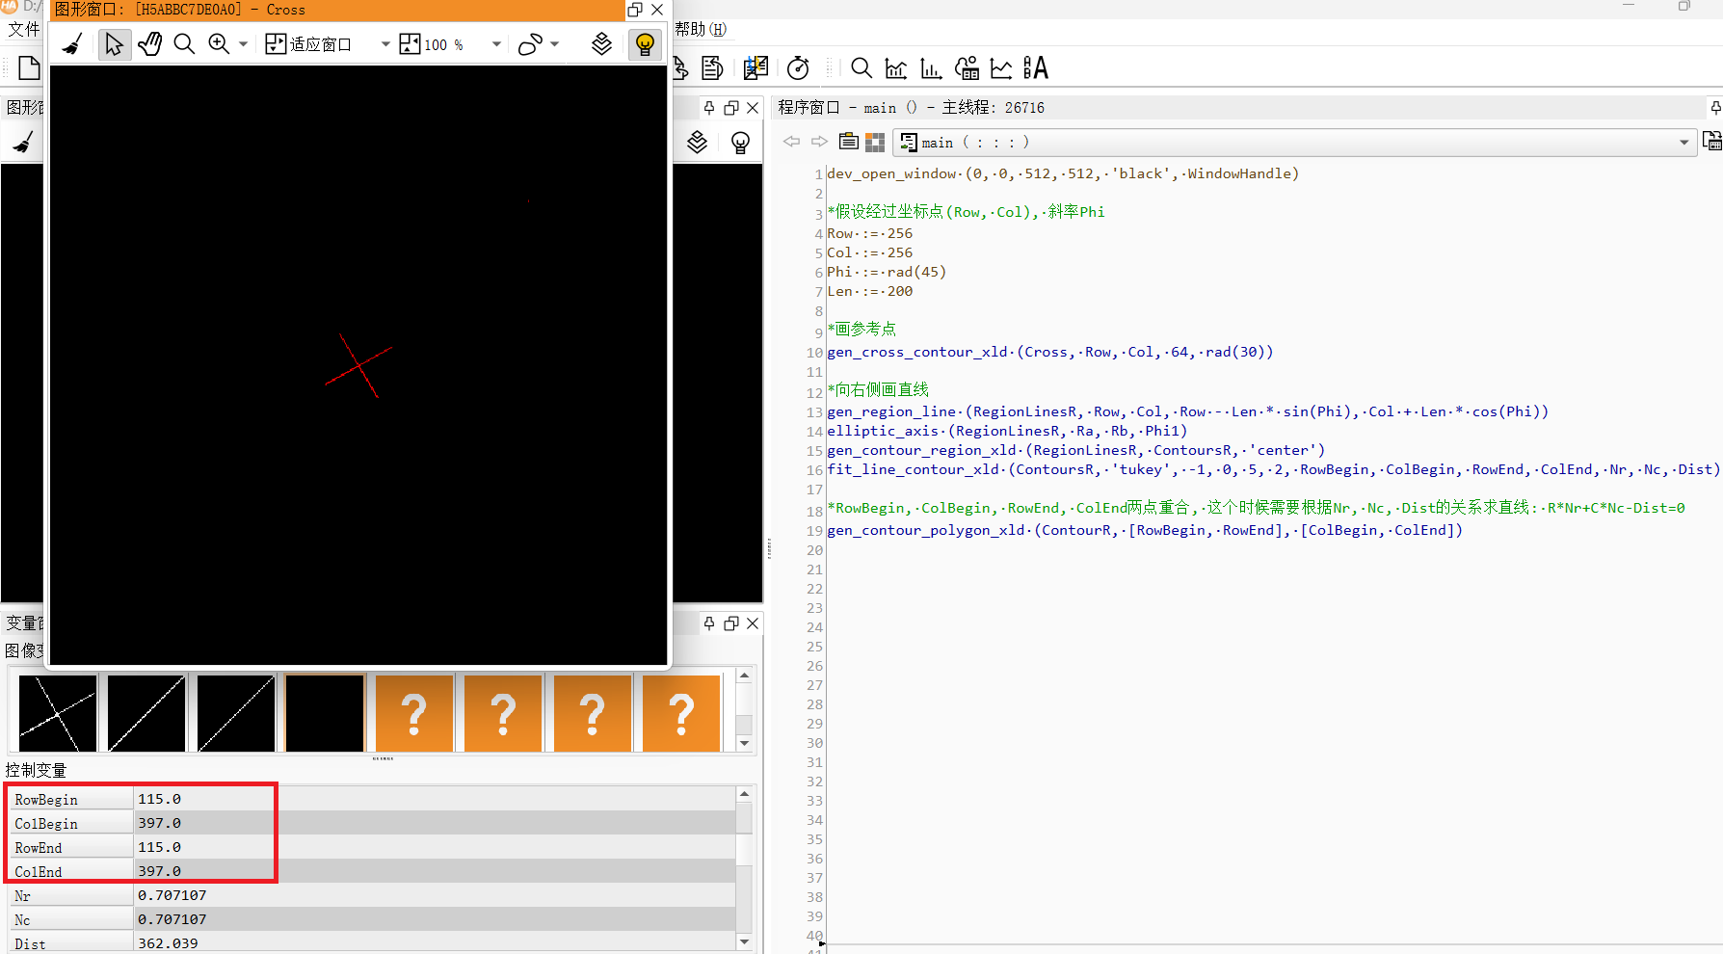Open the gray histogram tool icon
The image size is (1723, 954).
[896, 68]
